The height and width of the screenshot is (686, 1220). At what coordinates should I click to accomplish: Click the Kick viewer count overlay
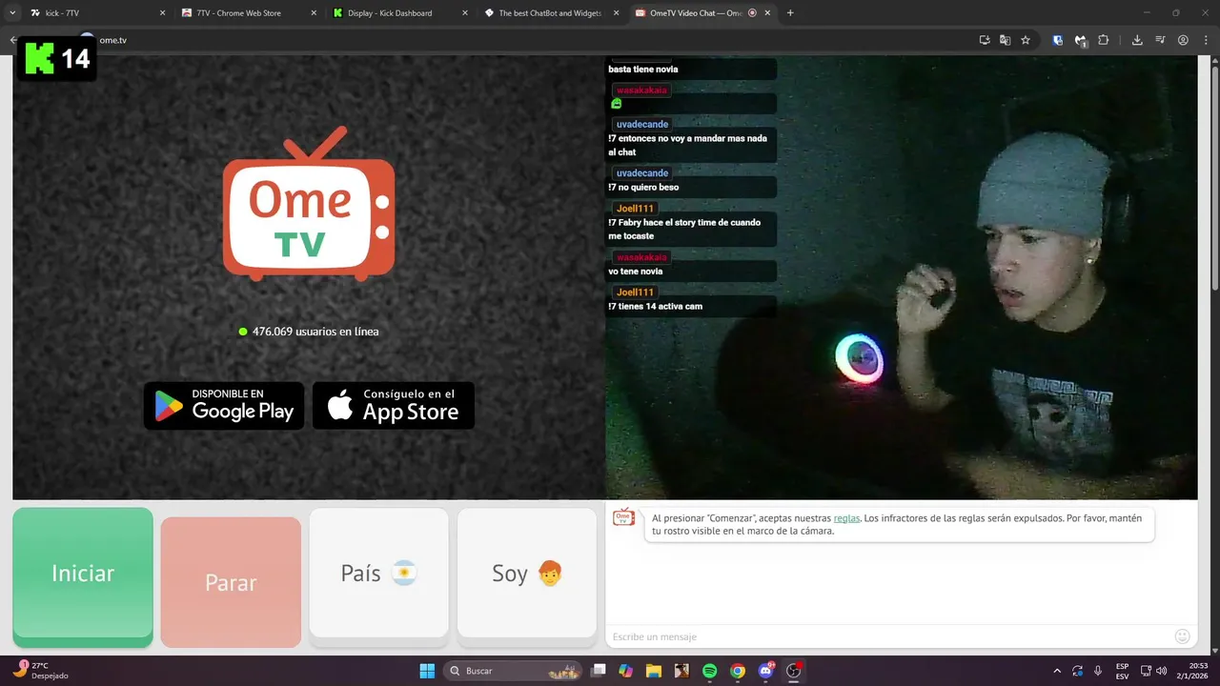pos(57,59)
